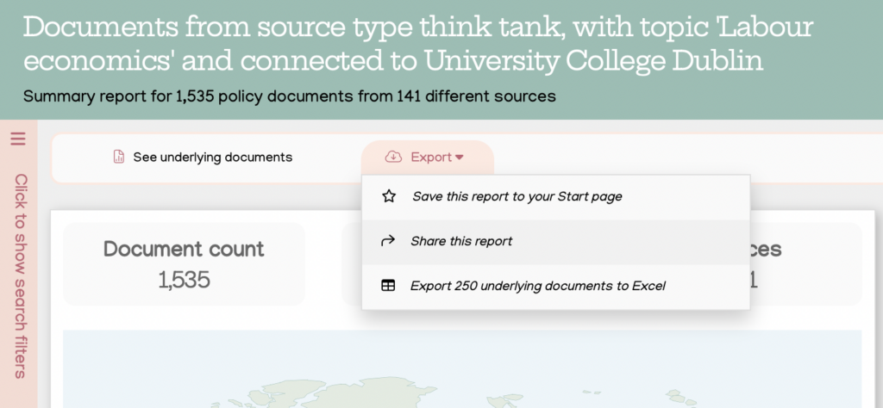This screenshot has height=408, width=883.
Task: Click the Export button label
Action: pyautogui.click(x=431, y=158)
